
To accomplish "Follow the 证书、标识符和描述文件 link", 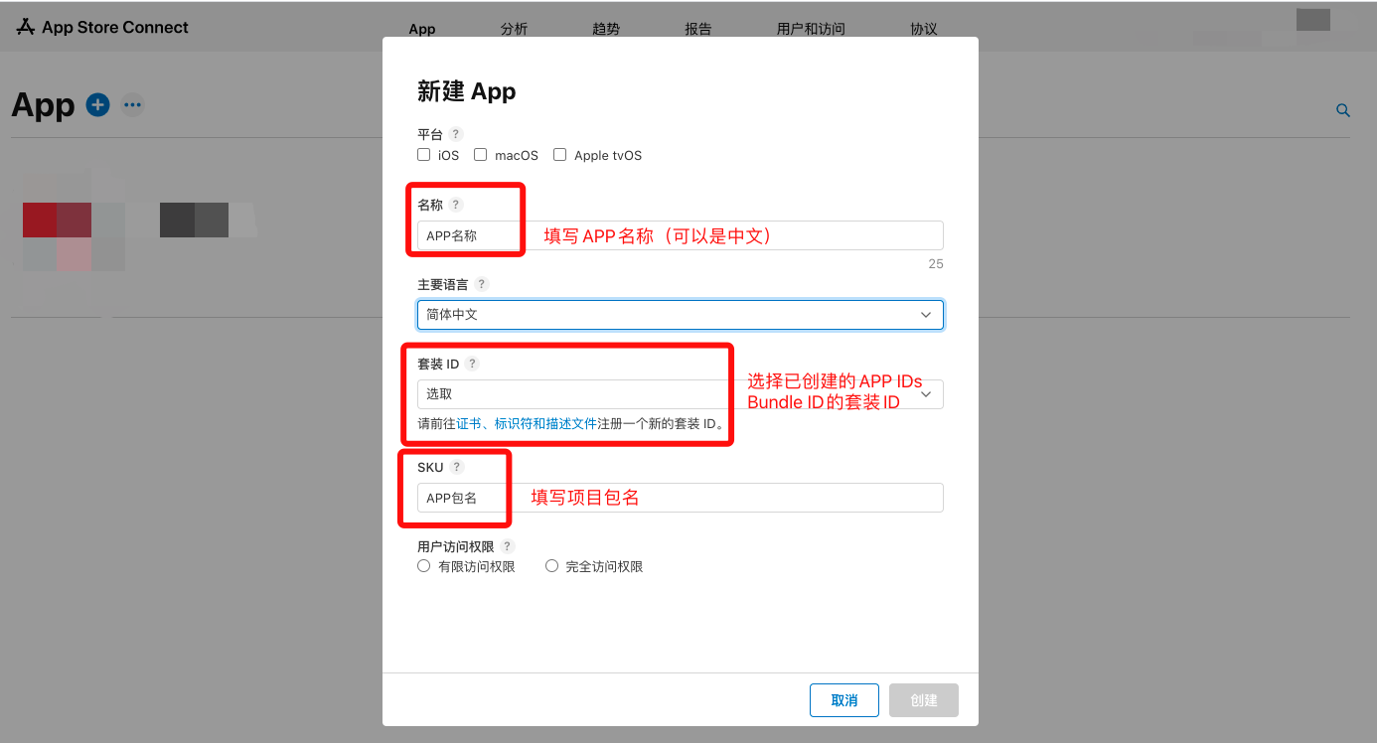I will (527, 423).
